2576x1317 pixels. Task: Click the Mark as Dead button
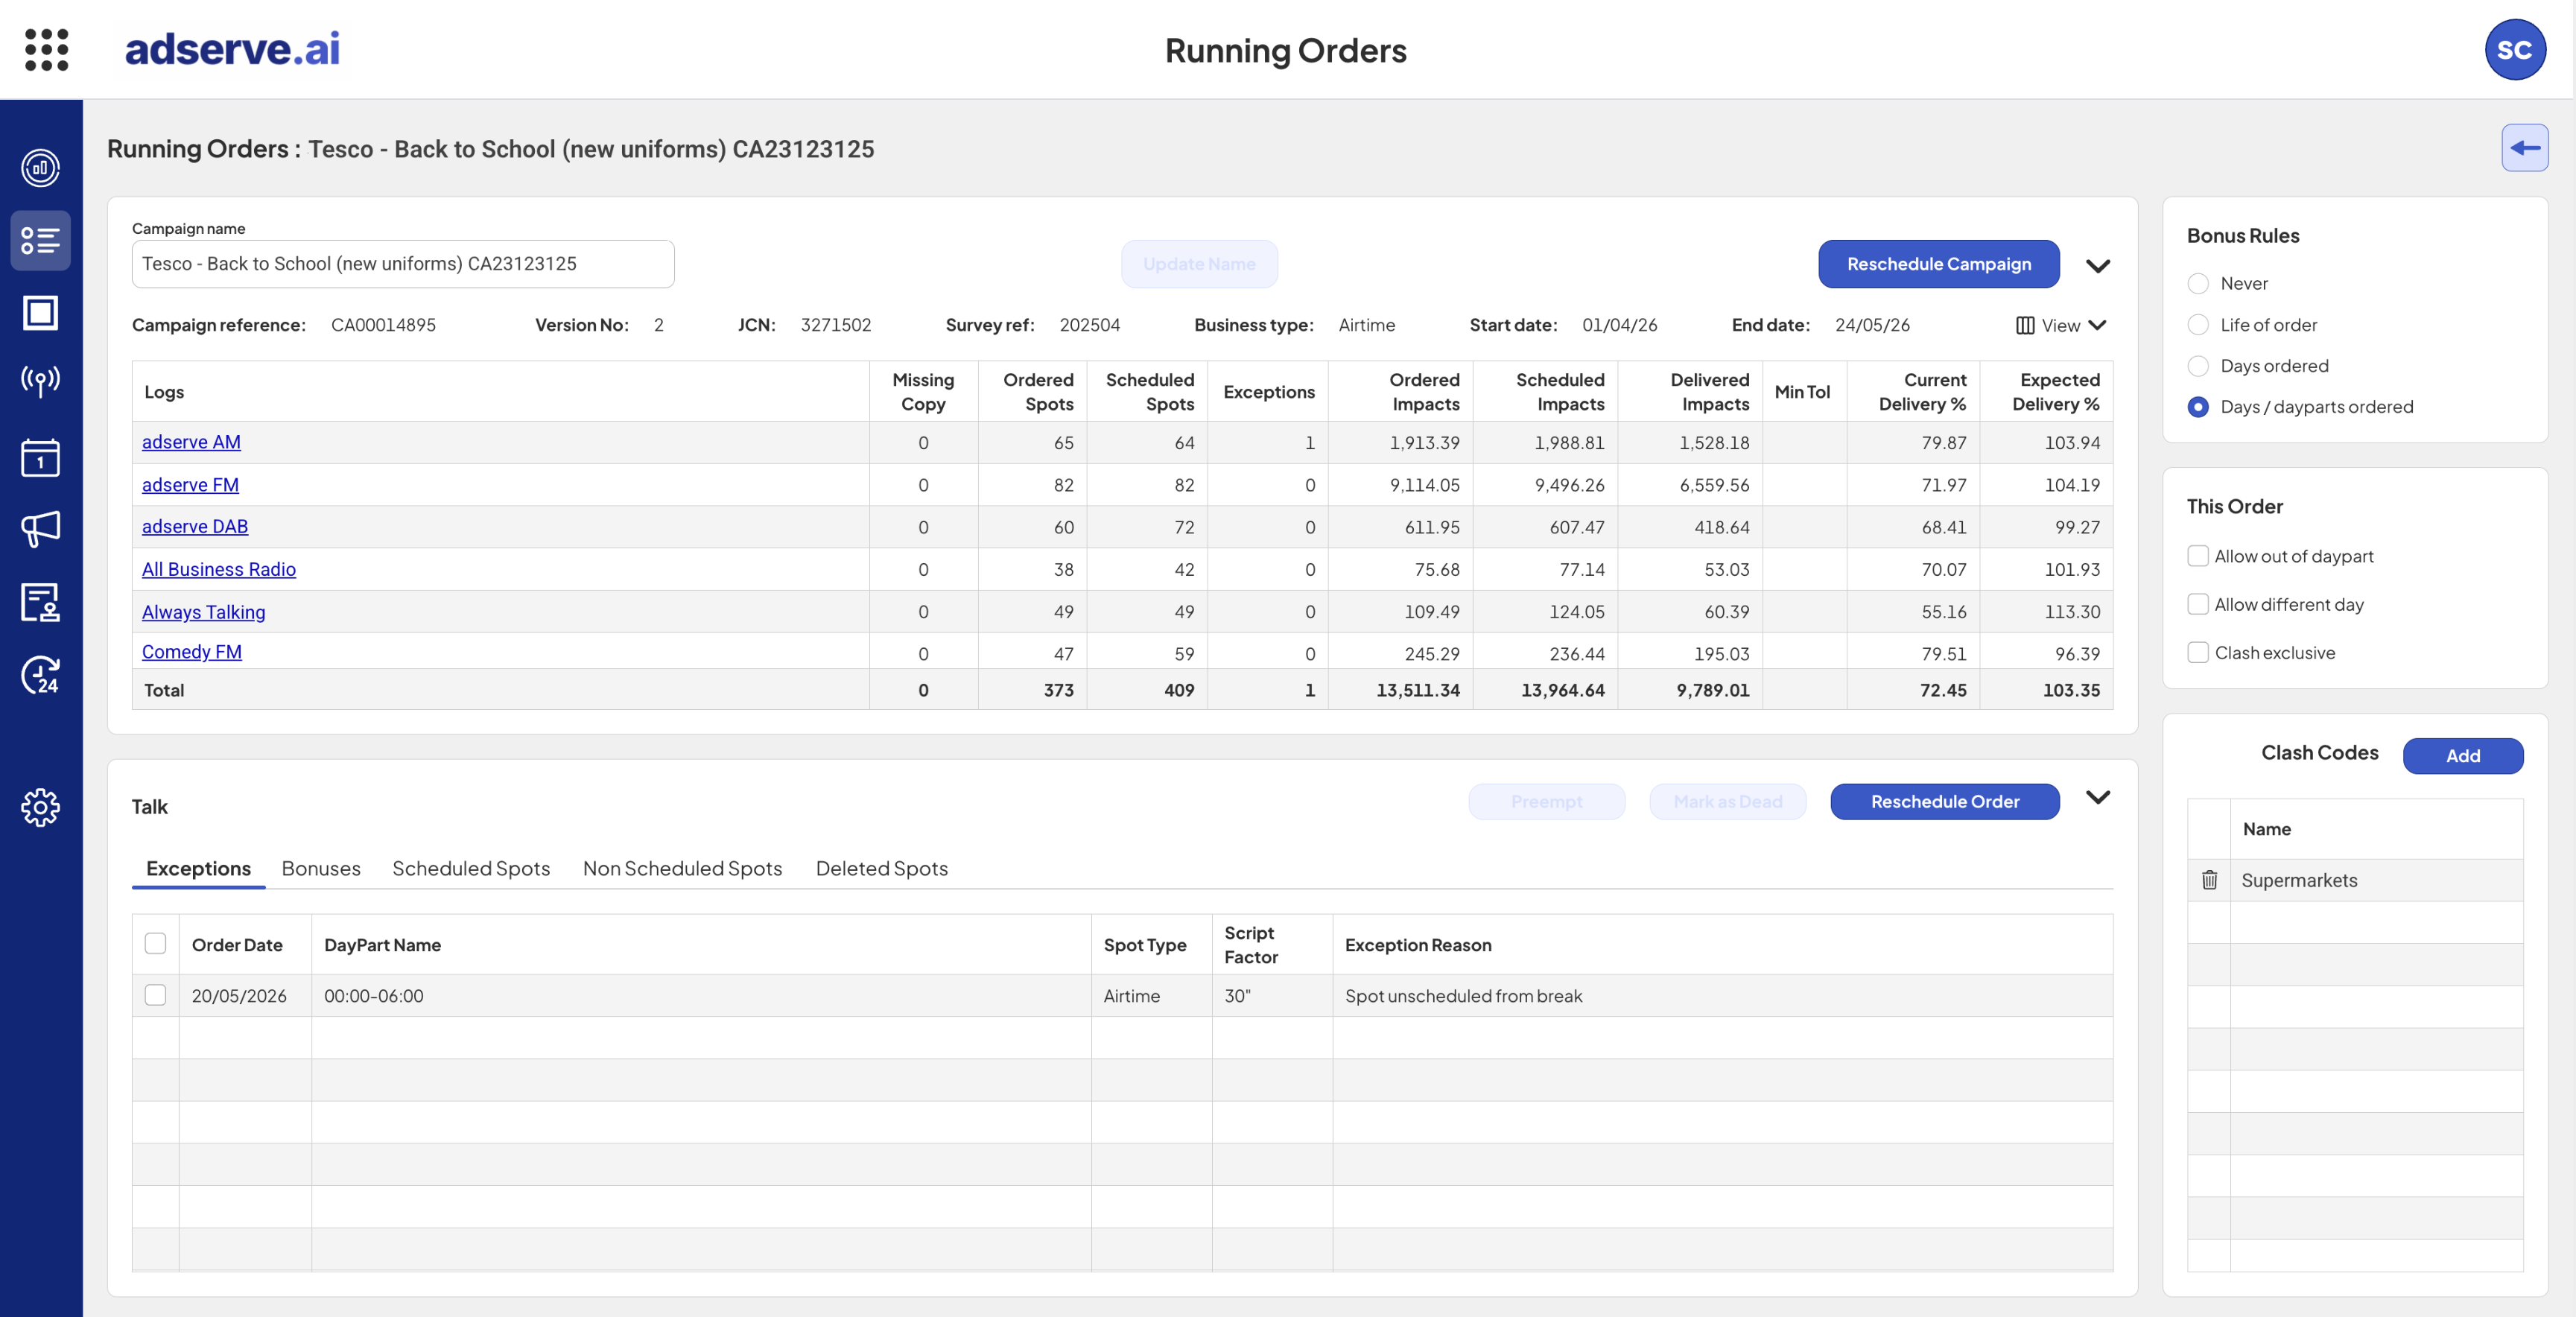[x=1727, y=801]
